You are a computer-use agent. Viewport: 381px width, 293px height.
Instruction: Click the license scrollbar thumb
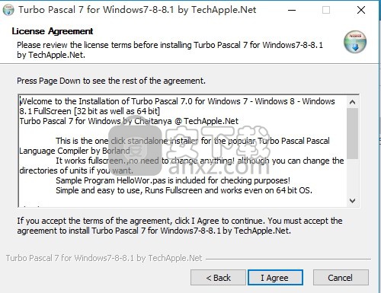coord(352,134)
